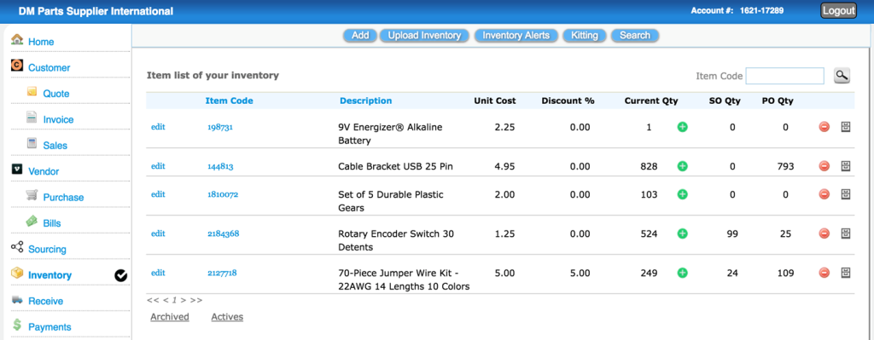Open archive icon for Rotary Encoder Switch row

tap(846, 233)
